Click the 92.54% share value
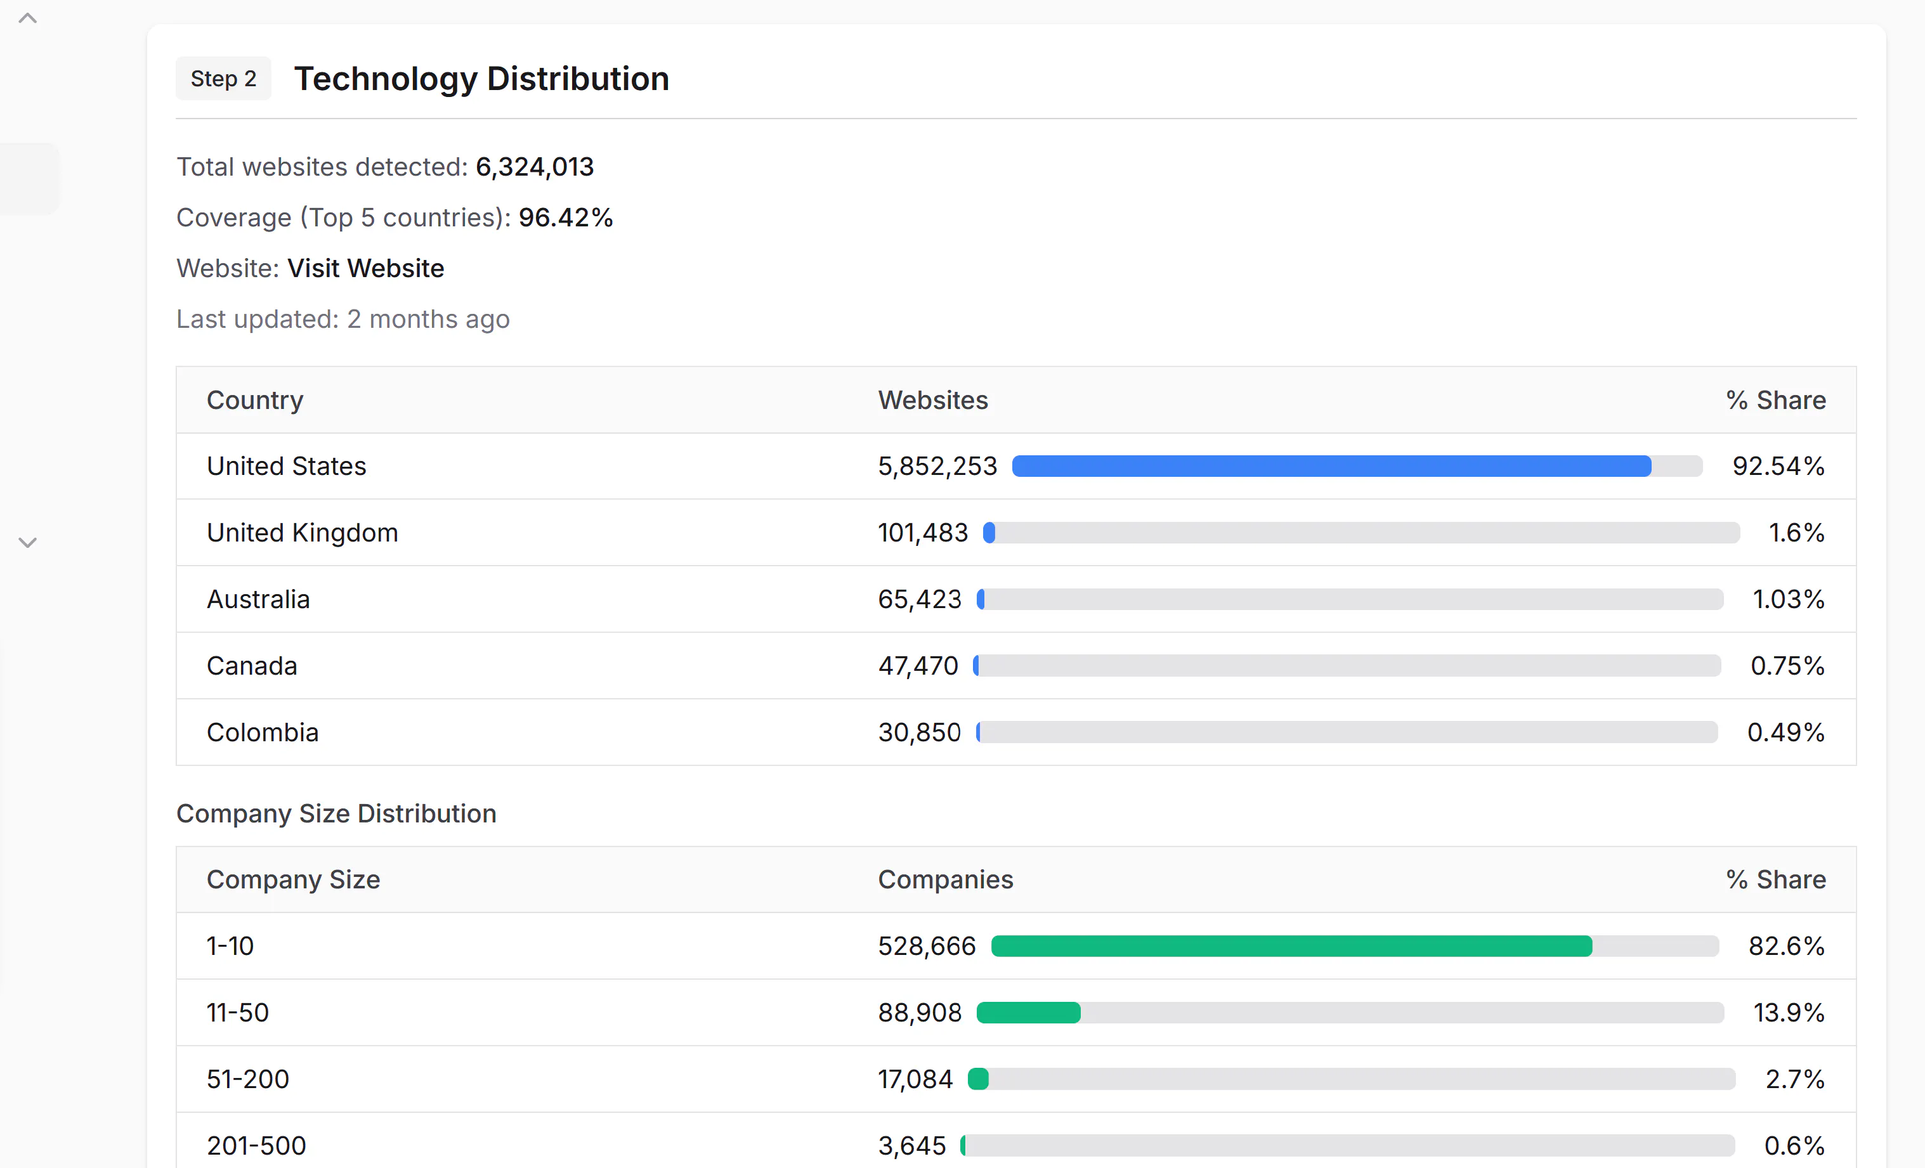Image resolution: width=1925 pixels, height=1168 pixels. pyautogui.click(x=1779, y=467)
